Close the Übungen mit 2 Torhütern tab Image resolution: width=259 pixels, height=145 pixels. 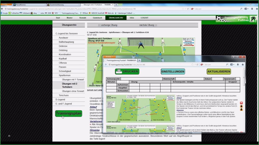point(113,5)
